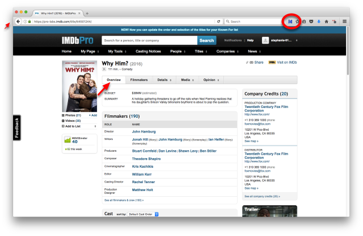Click the browser Search box

(x=252, y=22)
